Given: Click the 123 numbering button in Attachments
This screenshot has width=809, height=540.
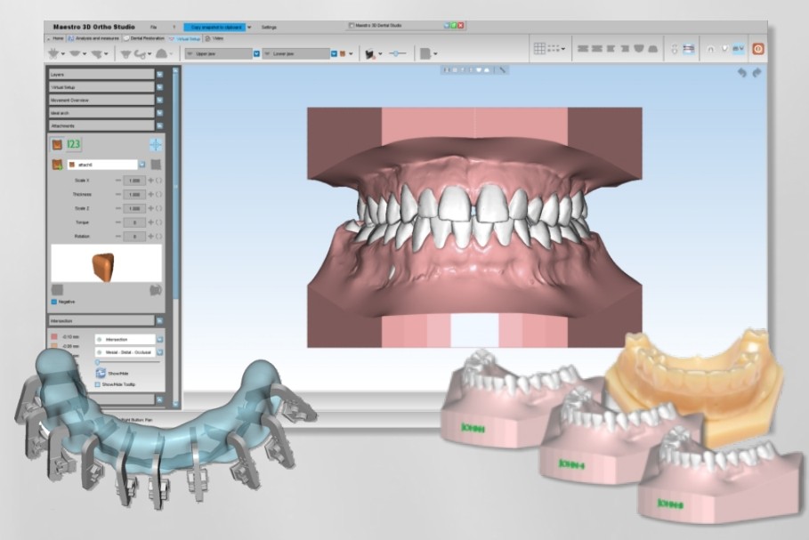Looking at the screenshot, I should 73,141.
